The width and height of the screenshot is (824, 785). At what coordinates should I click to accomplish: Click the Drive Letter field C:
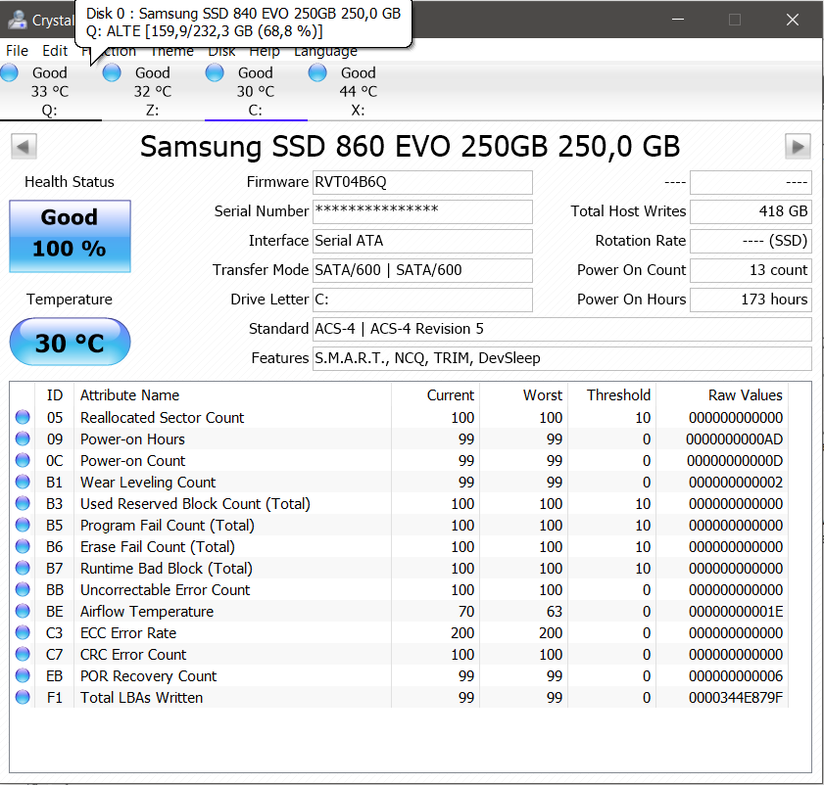click(422, 300)
